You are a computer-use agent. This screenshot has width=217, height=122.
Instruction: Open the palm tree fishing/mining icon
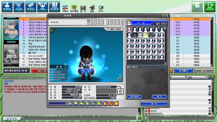click(74, 8)
